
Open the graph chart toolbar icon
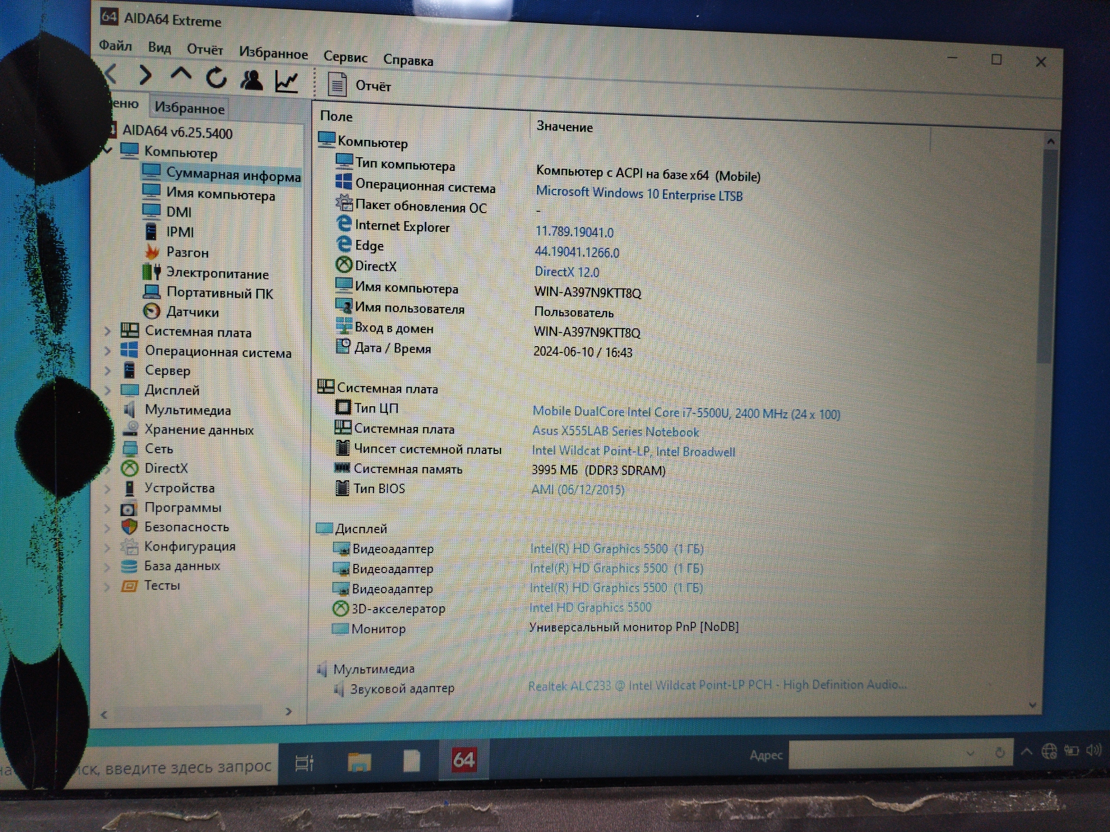[x=287, y=82]
